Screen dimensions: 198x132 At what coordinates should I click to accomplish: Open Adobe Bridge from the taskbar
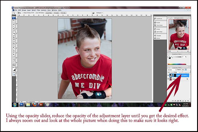(x=41, y=105)
